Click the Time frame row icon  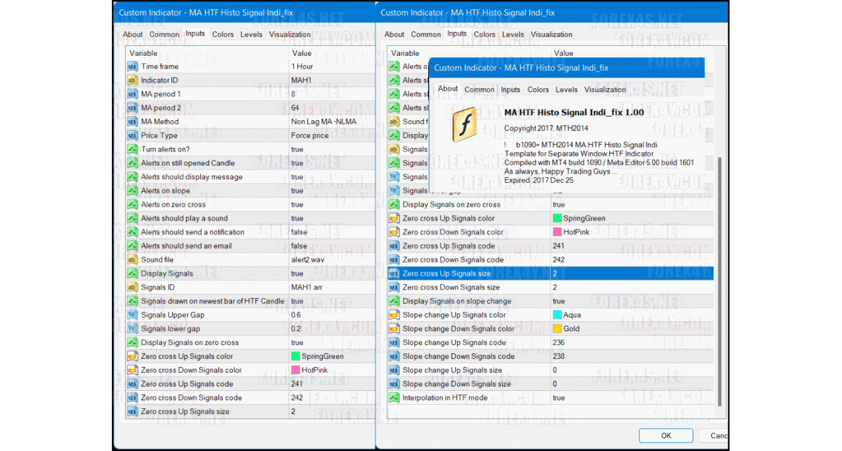pos(132,67)
